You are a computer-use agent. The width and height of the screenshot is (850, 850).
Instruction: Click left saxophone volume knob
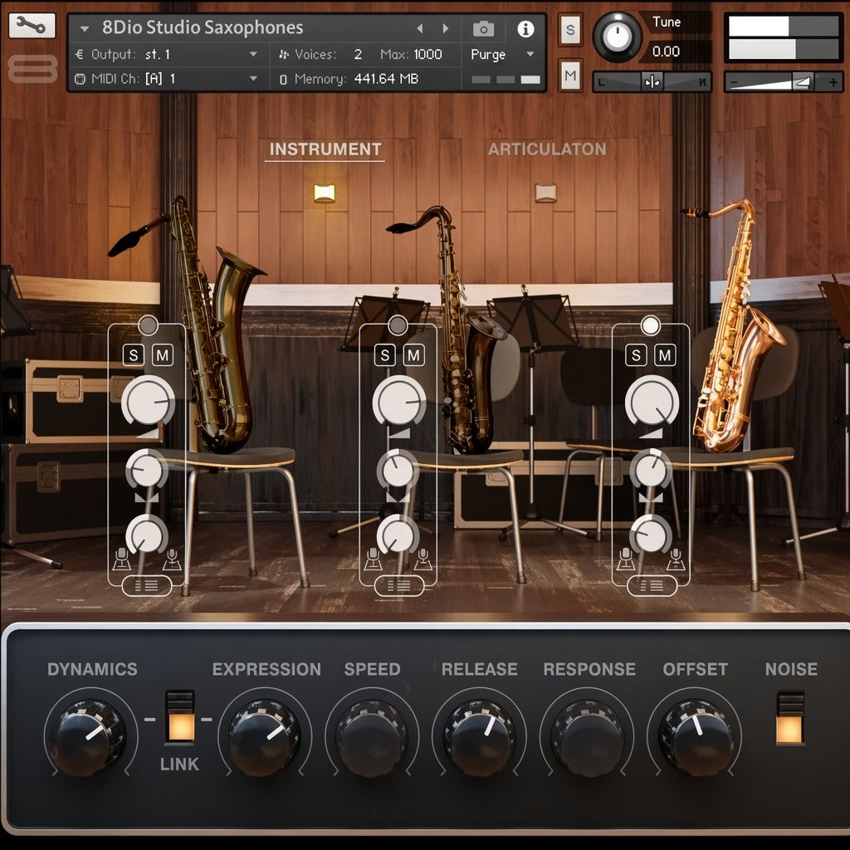click(148, 401)
